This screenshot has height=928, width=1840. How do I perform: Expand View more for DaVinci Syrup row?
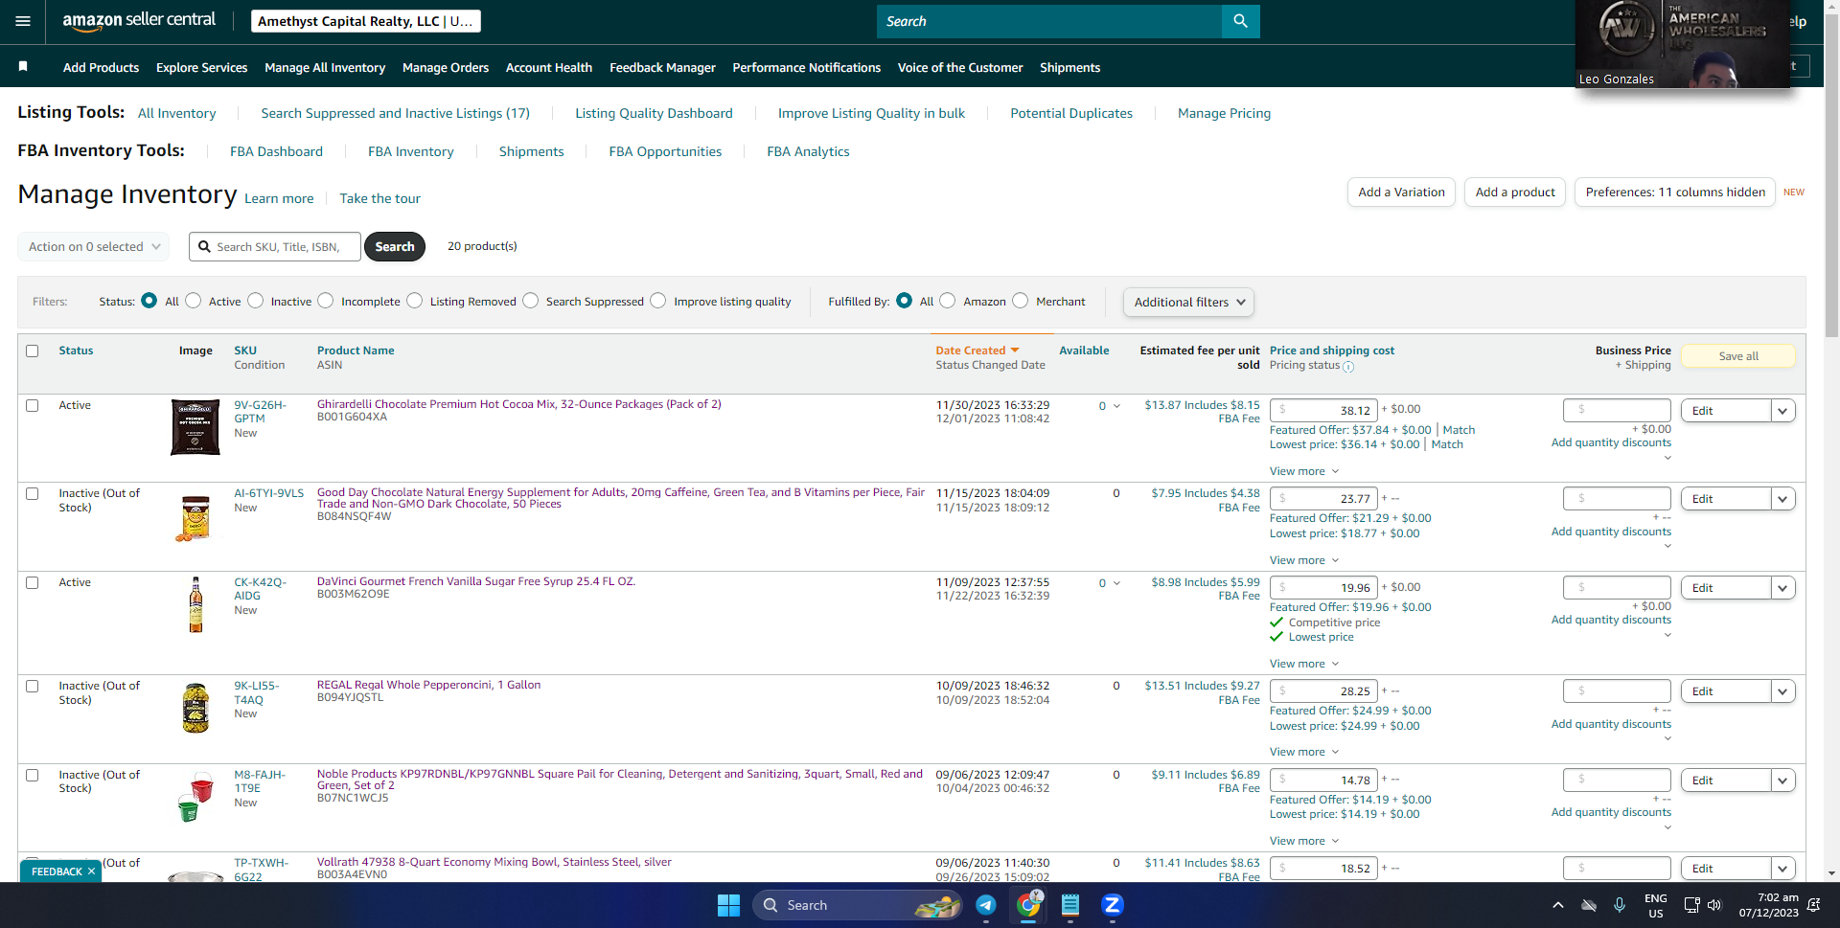click(x=1304, y=664)
